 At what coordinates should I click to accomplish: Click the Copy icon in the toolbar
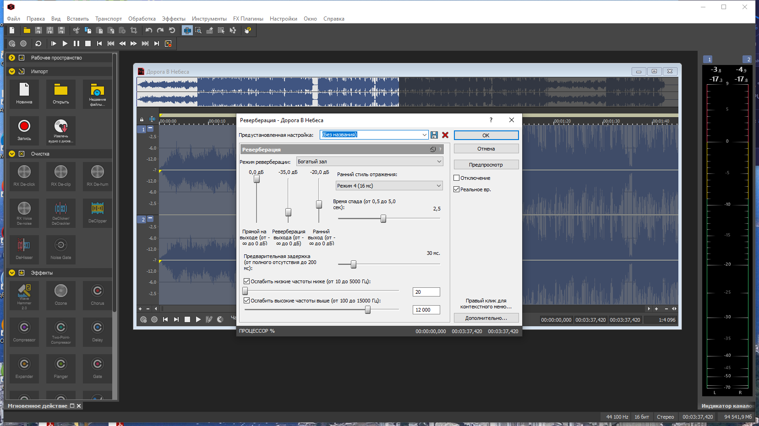coord(88,30)
